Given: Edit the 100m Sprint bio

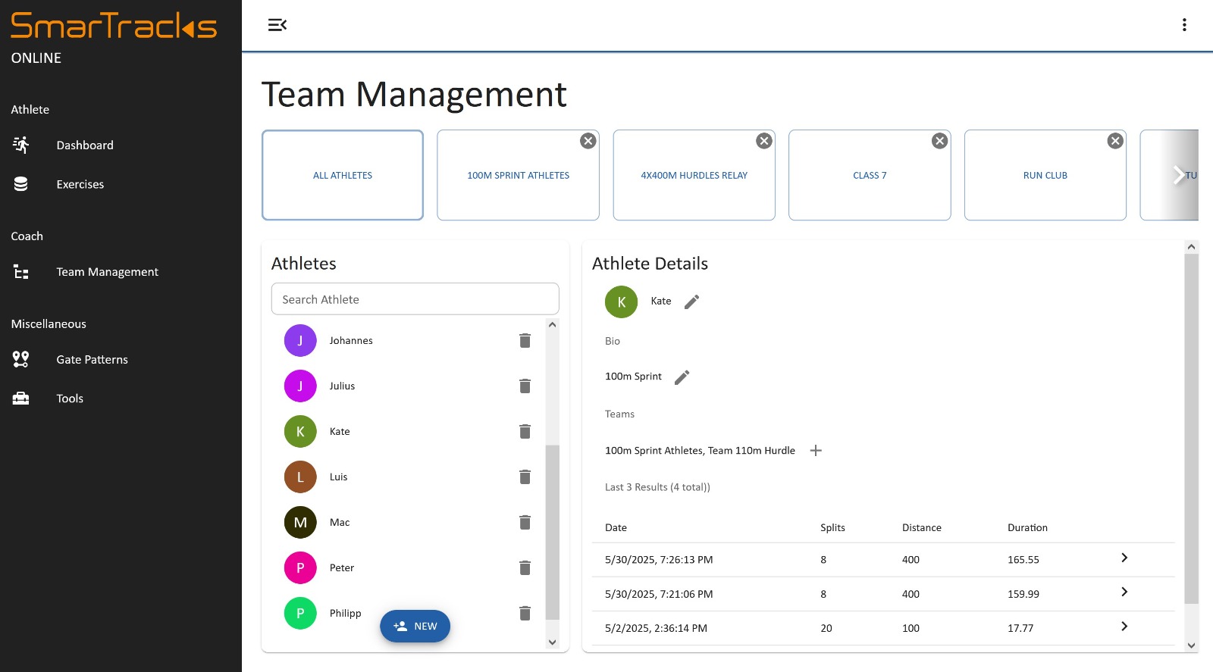Looking at the screenshot, I should (x=682, y=377).
